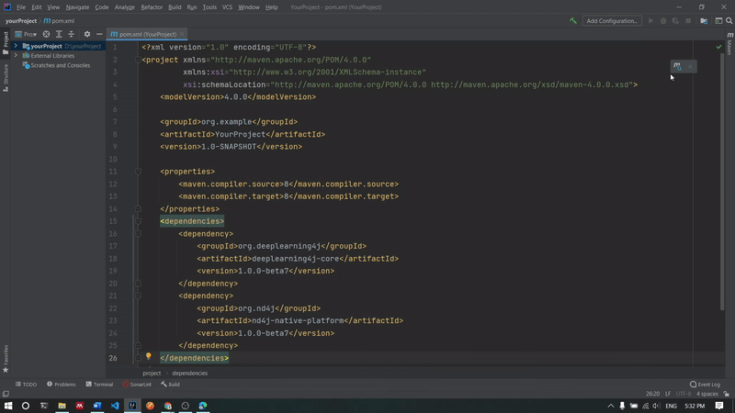Image resolution: width=735 pixels, height=413 pixels.
Task: Open the Terminal tool window
Action: 99,385
